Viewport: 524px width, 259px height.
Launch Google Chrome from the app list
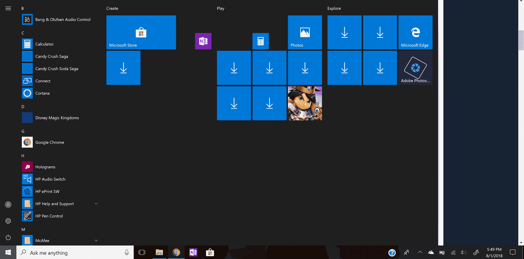coord(60,142)
